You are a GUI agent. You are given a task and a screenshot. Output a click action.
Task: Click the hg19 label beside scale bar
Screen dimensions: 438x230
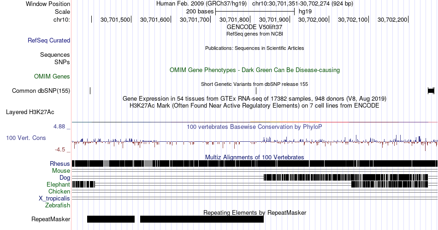305,12
